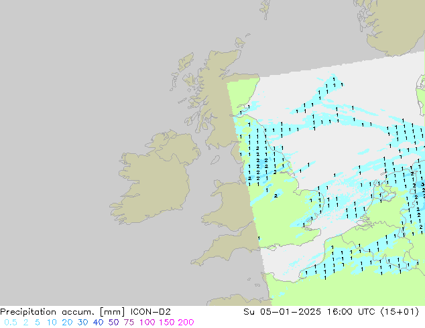The image size is (425, 328).
Task: Click the 200 mm legend value
Action: coord(186,323)
